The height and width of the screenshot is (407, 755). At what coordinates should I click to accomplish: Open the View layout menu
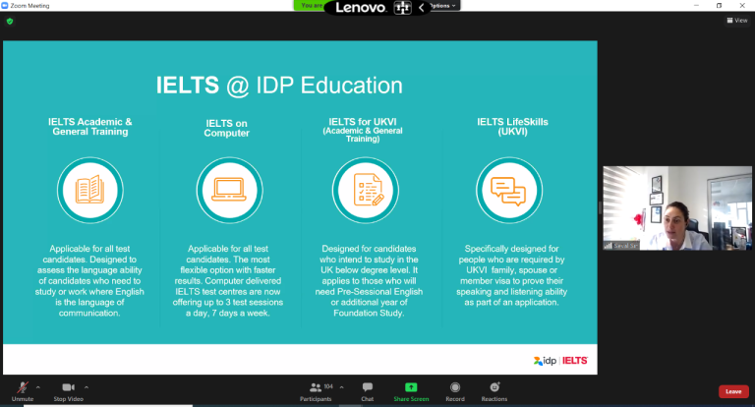[x=737, y=21]
